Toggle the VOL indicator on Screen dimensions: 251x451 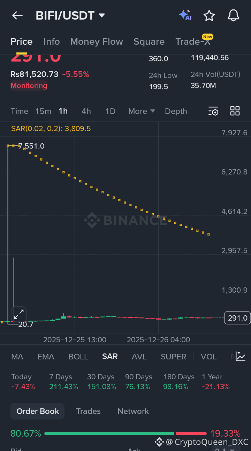tap(208, 356)
